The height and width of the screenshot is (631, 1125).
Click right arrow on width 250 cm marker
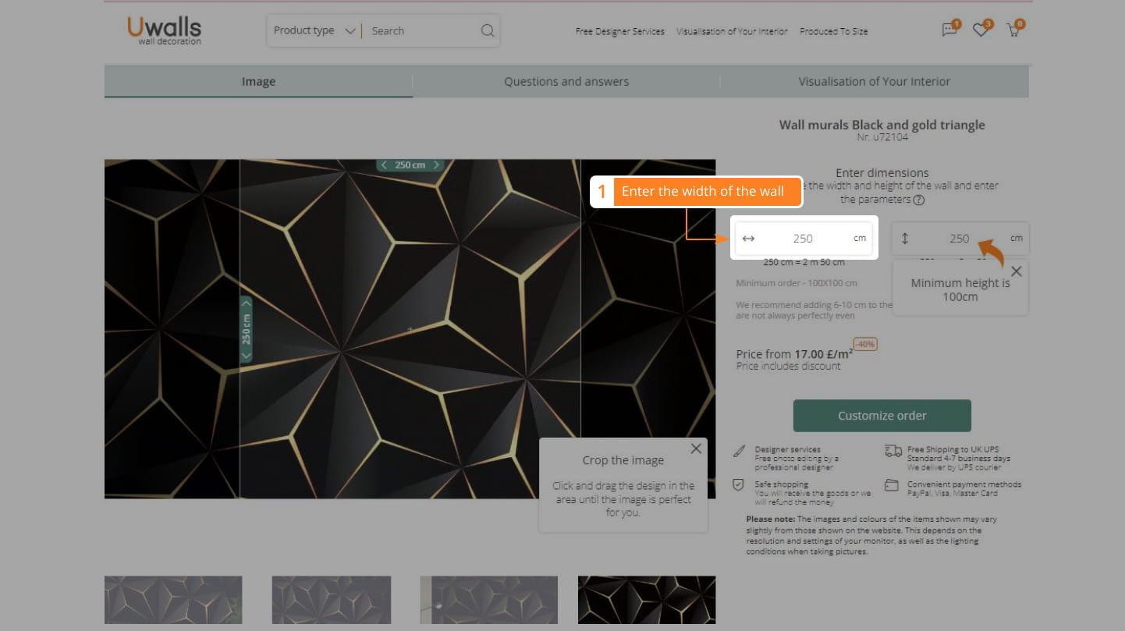(436, 165)
